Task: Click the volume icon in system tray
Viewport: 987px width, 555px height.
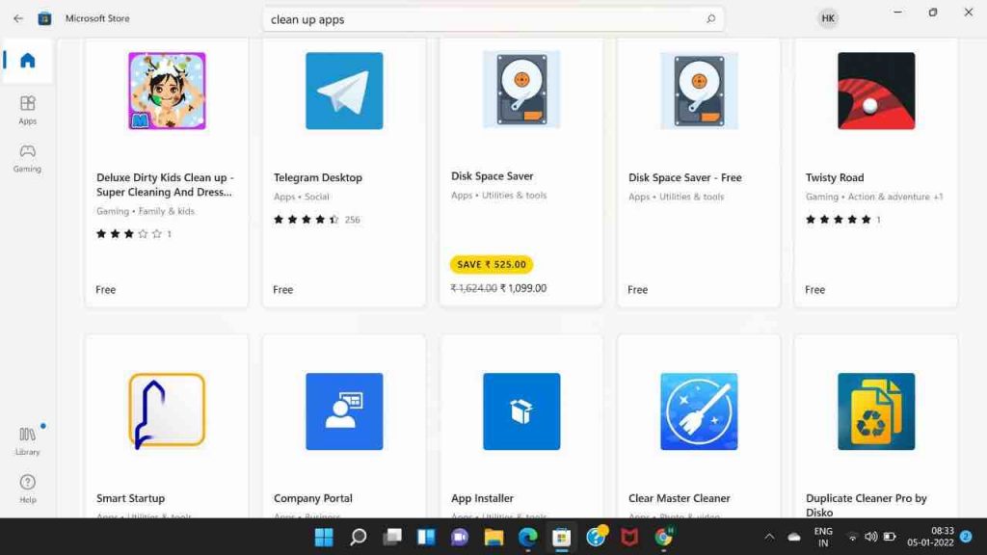Action: [x=870, y=537]
